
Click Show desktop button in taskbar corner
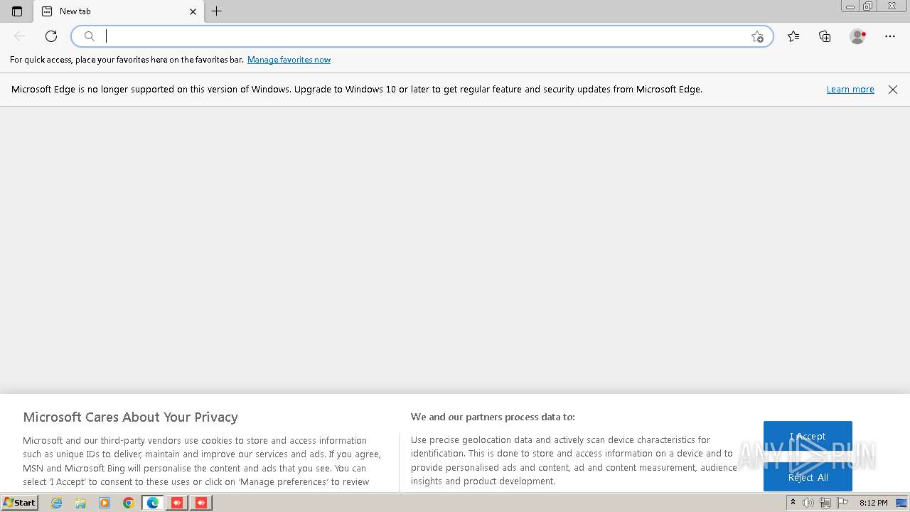(902, 503)
